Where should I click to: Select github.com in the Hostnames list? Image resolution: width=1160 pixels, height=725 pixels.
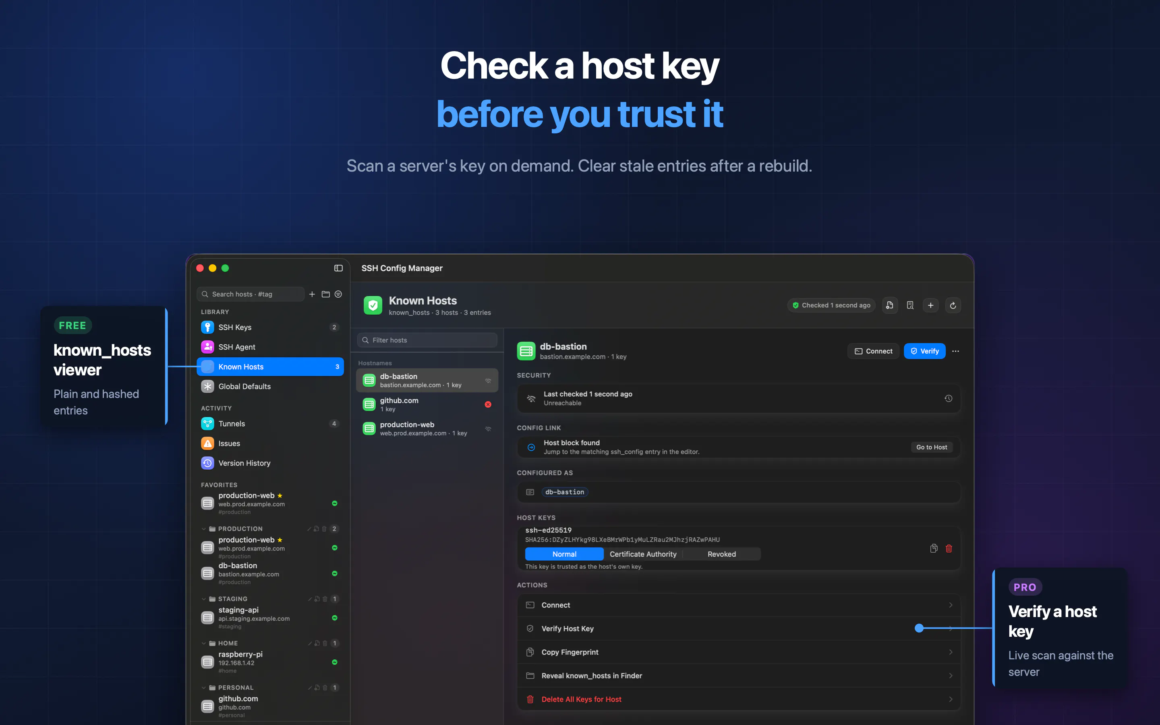click(x=427, y=405)
